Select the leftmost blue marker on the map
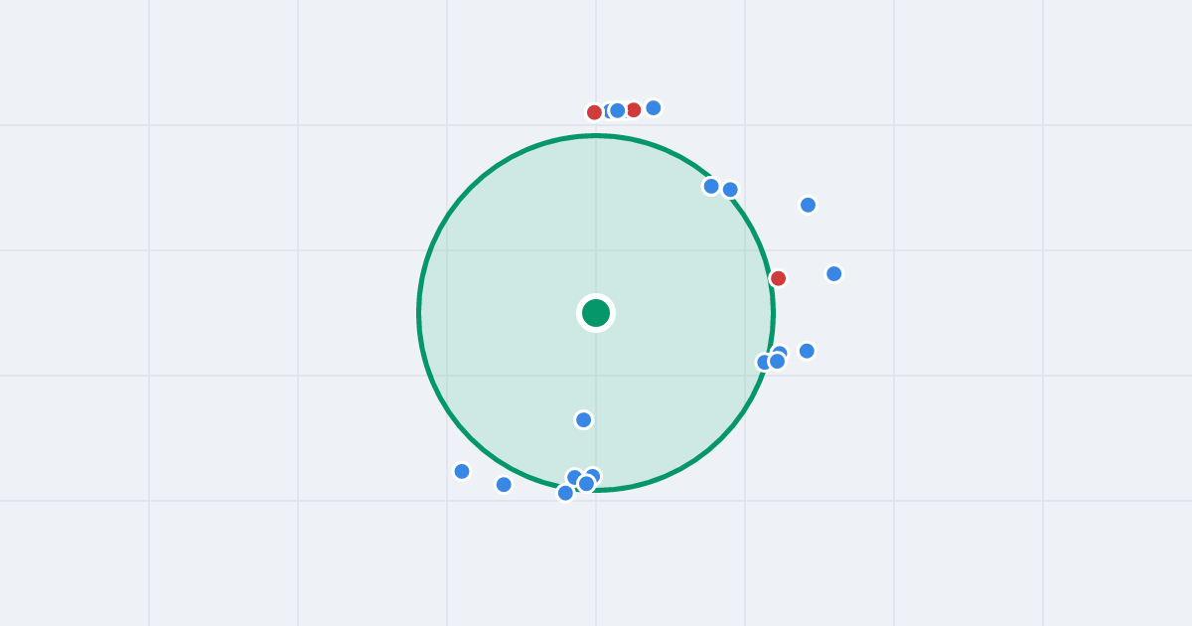The width and height of the screenshot is (1192, 626). [462, 471]
